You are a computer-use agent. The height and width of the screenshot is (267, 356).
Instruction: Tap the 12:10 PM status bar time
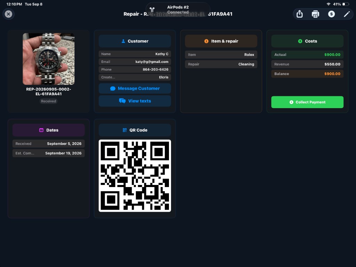pyautogui.click(x=14, y=4)
